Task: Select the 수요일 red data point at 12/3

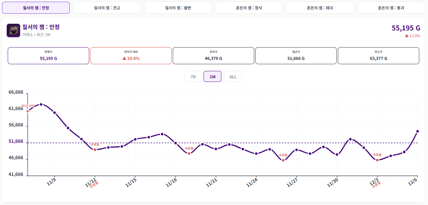Action: coord(377,160)
